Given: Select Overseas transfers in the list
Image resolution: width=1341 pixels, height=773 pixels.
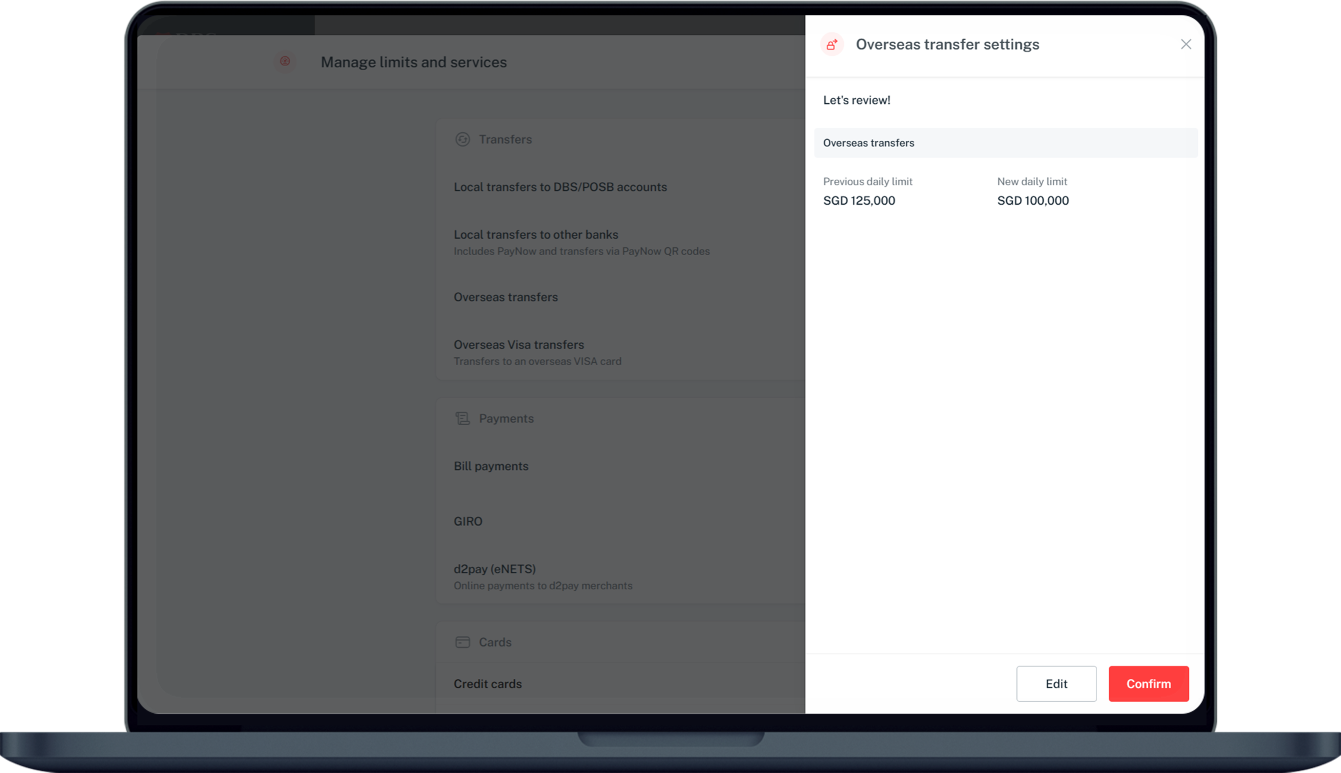Looking at the screenshot, I should pyautogui.click(x=505, y=297).
